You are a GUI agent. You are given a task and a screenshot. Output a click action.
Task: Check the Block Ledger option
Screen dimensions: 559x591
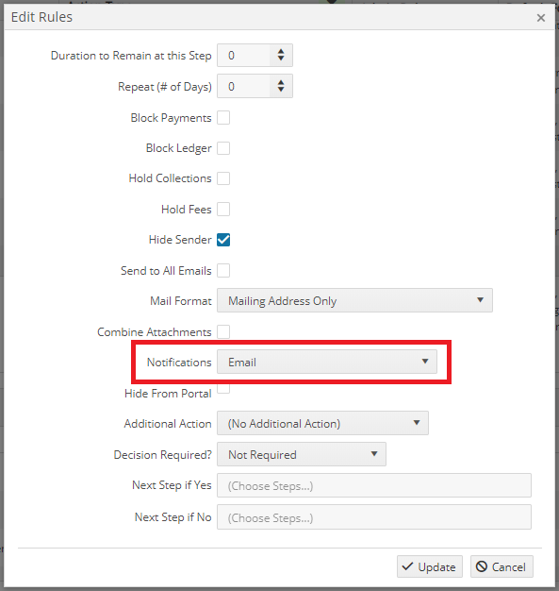223,148
